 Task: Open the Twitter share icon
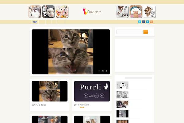point(140,22)
